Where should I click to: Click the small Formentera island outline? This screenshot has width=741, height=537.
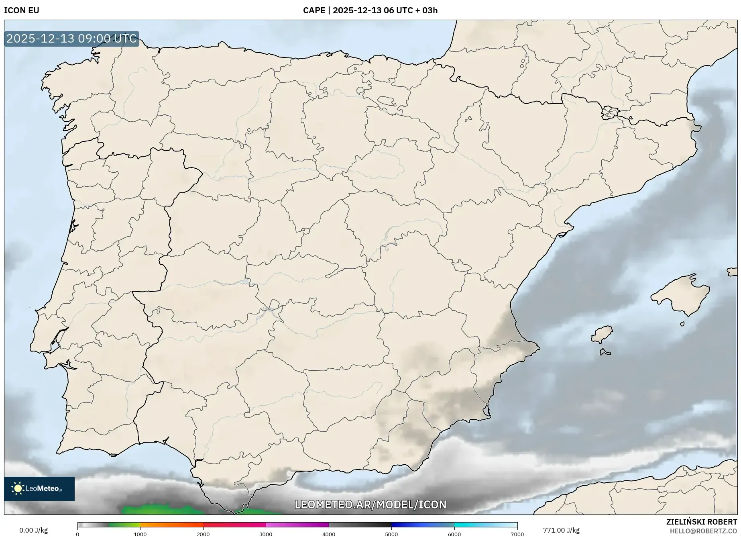pos(605,352)
